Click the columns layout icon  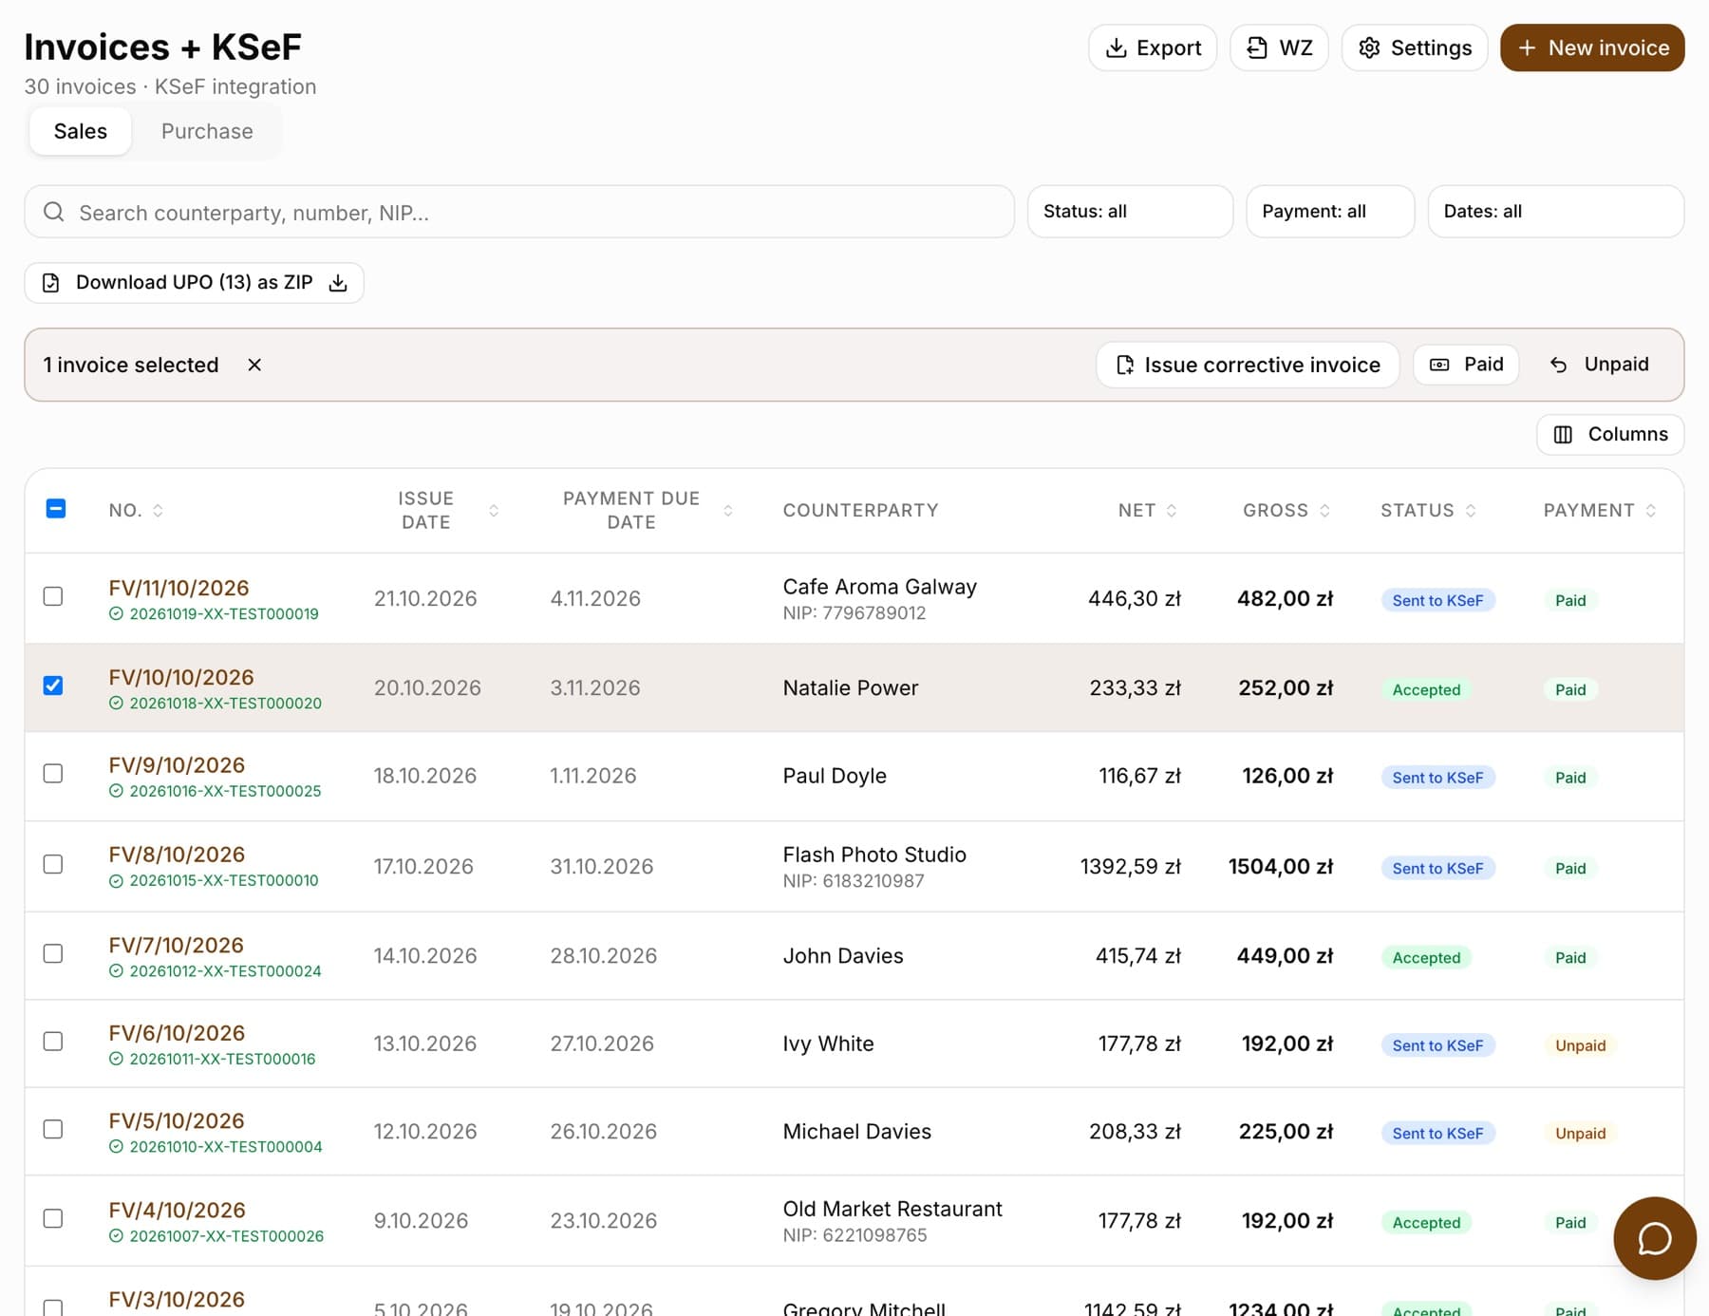pyautogui.click(x=1563, y=435)
